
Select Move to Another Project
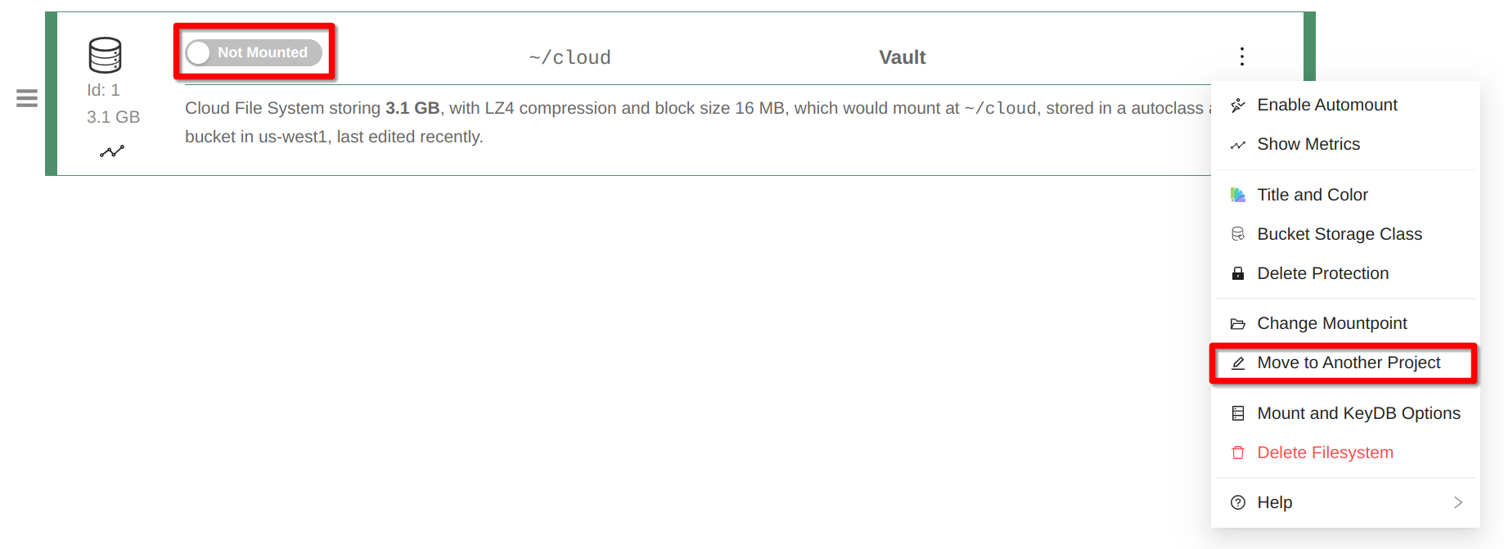(1348, 362)
